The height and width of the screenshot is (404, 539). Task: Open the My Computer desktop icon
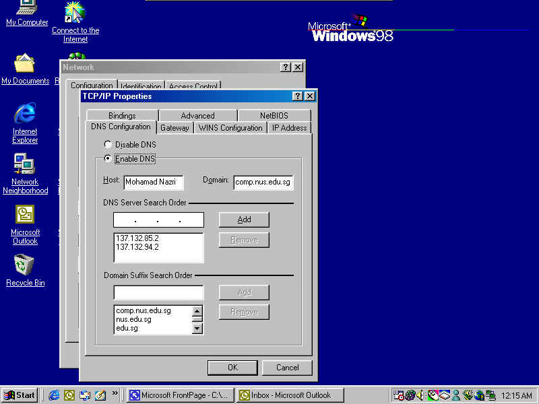27,13
